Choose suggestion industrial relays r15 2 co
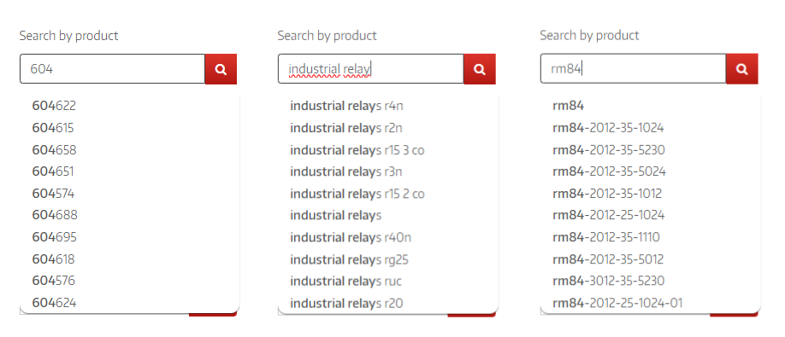Image resolution: width=785 pixels, height=337 pixels. click(357, 193)
